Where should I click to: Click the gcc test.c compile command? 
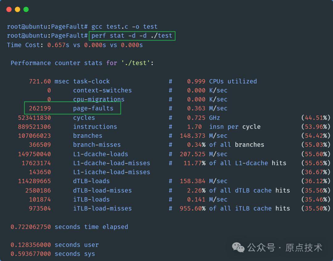point(125,27)
